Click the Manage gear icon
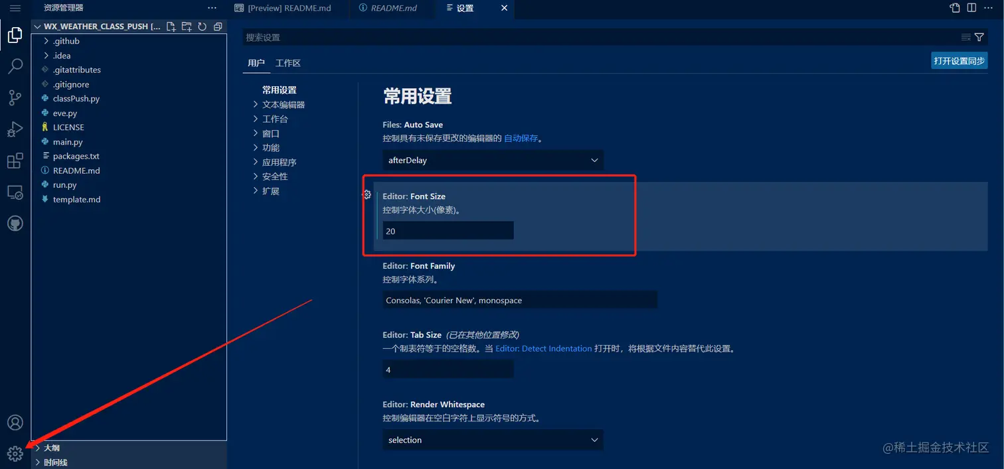The width and height of the screenshot is (1004, 469). pyautogui.click(x=15, y=454)
